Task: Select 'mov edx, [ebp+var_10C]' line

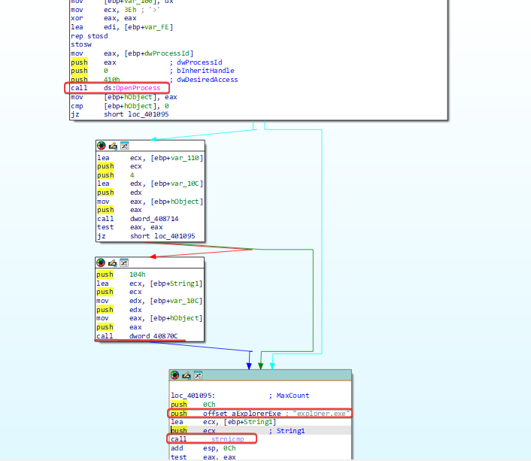Action: [x=150, y=301]
